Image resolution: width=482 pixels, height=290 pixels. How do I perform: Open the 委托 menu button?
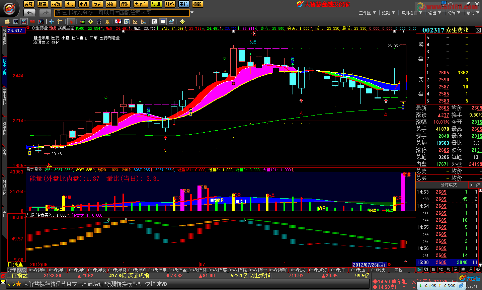[184, 4]
